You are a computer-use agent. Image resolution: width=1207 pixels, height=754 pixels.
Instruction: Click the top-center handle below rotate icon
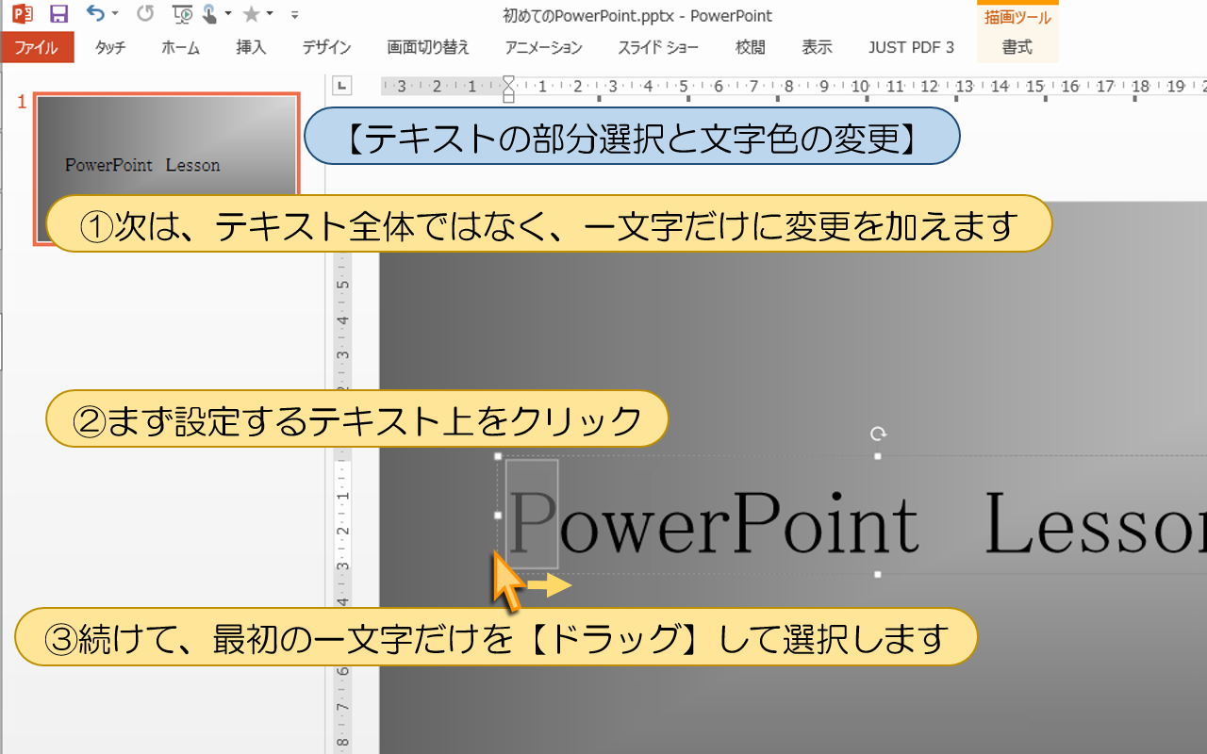point(878,456)
